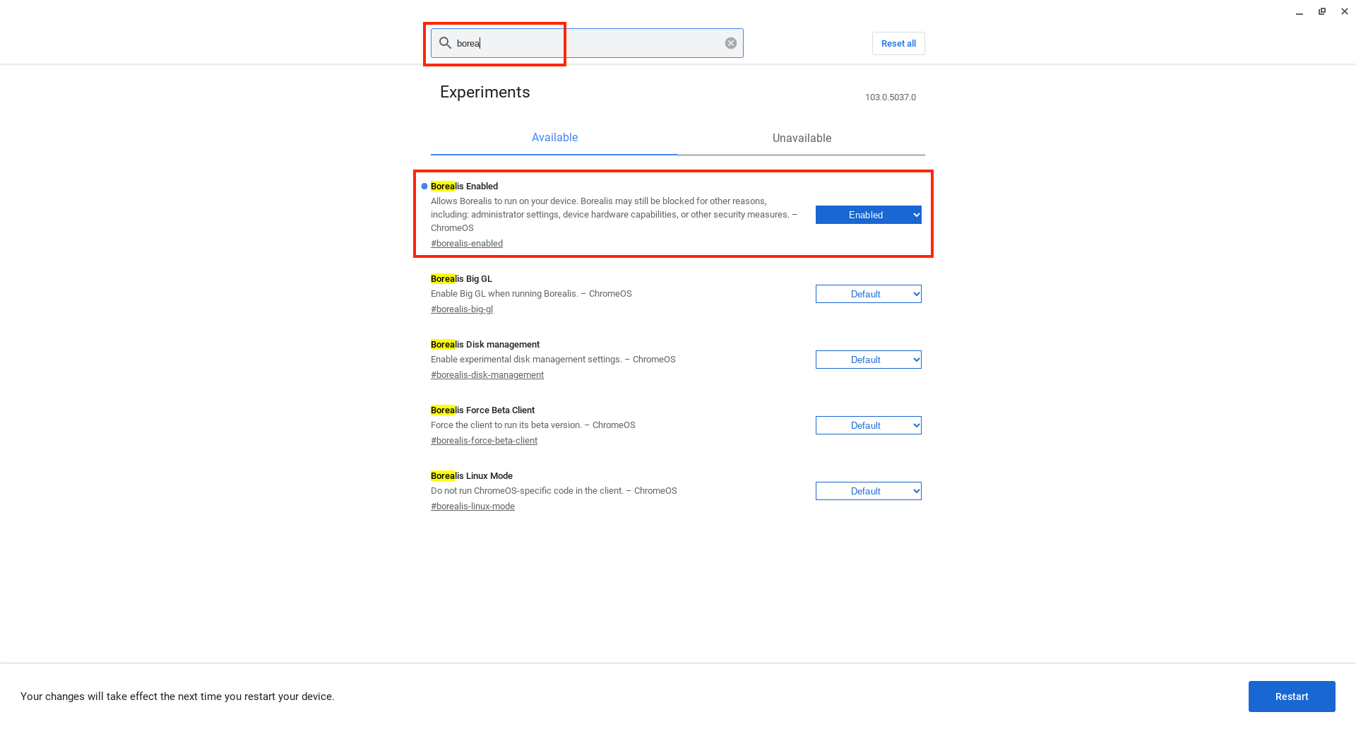Click "Enable Big GL when running Borealis" description

coord(531,294)
